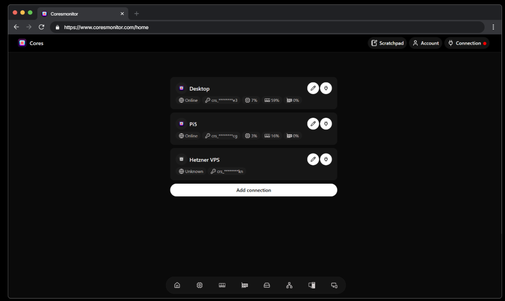Screen dimensions: 505x301
Task: Open the Connection menu in the header
Action: (x=467, y=43)
